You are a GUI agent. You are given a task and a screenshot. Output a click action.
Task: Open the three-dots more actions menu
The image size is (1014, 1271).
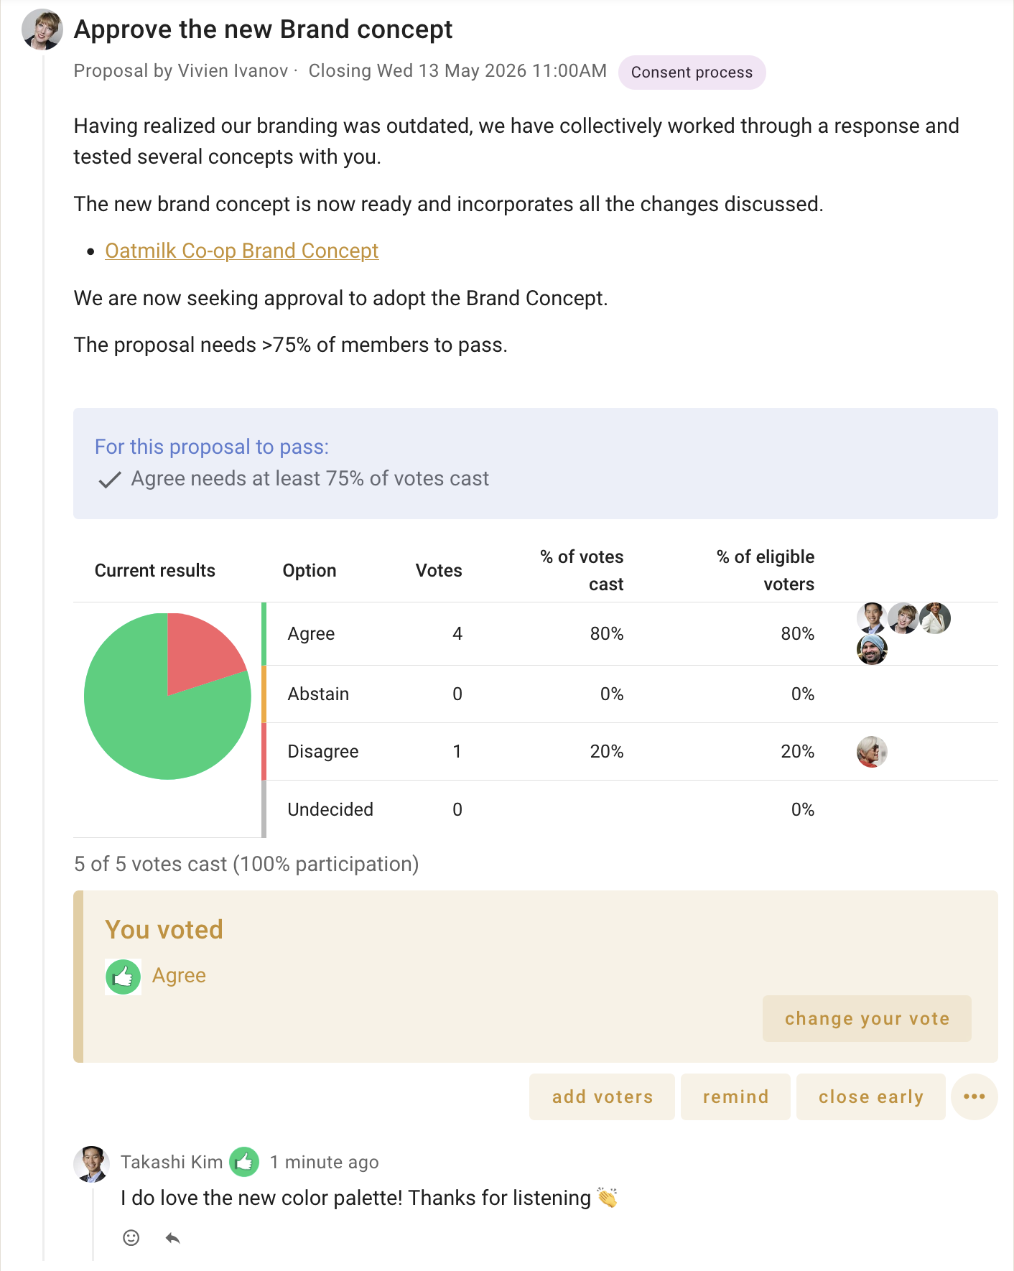point(974,1097)
